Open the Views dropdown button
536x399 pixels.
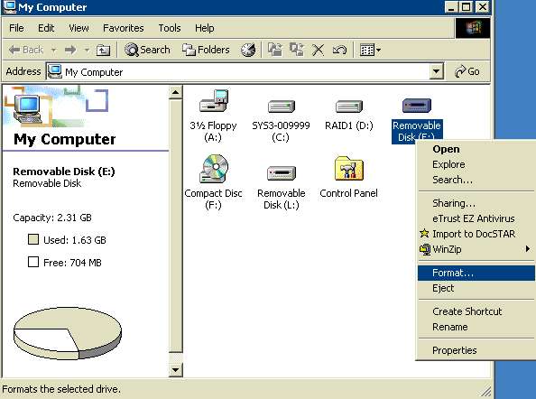[371, 50]
